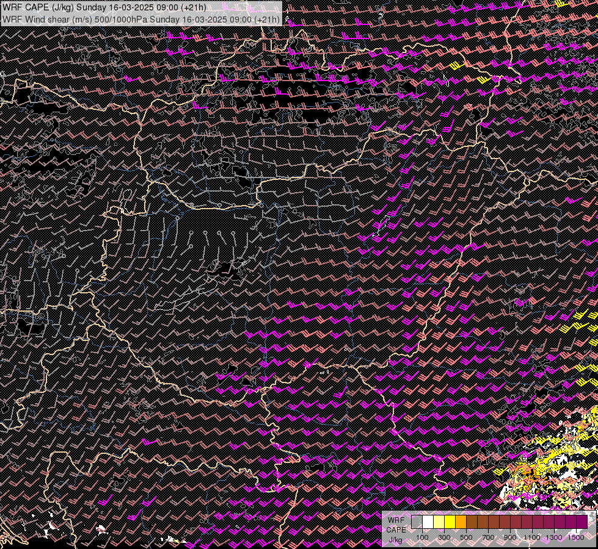This screenshot has width=598, height=549.
Task: Click the orange swatch in CAPE legend
Action: tap(461, 522)
